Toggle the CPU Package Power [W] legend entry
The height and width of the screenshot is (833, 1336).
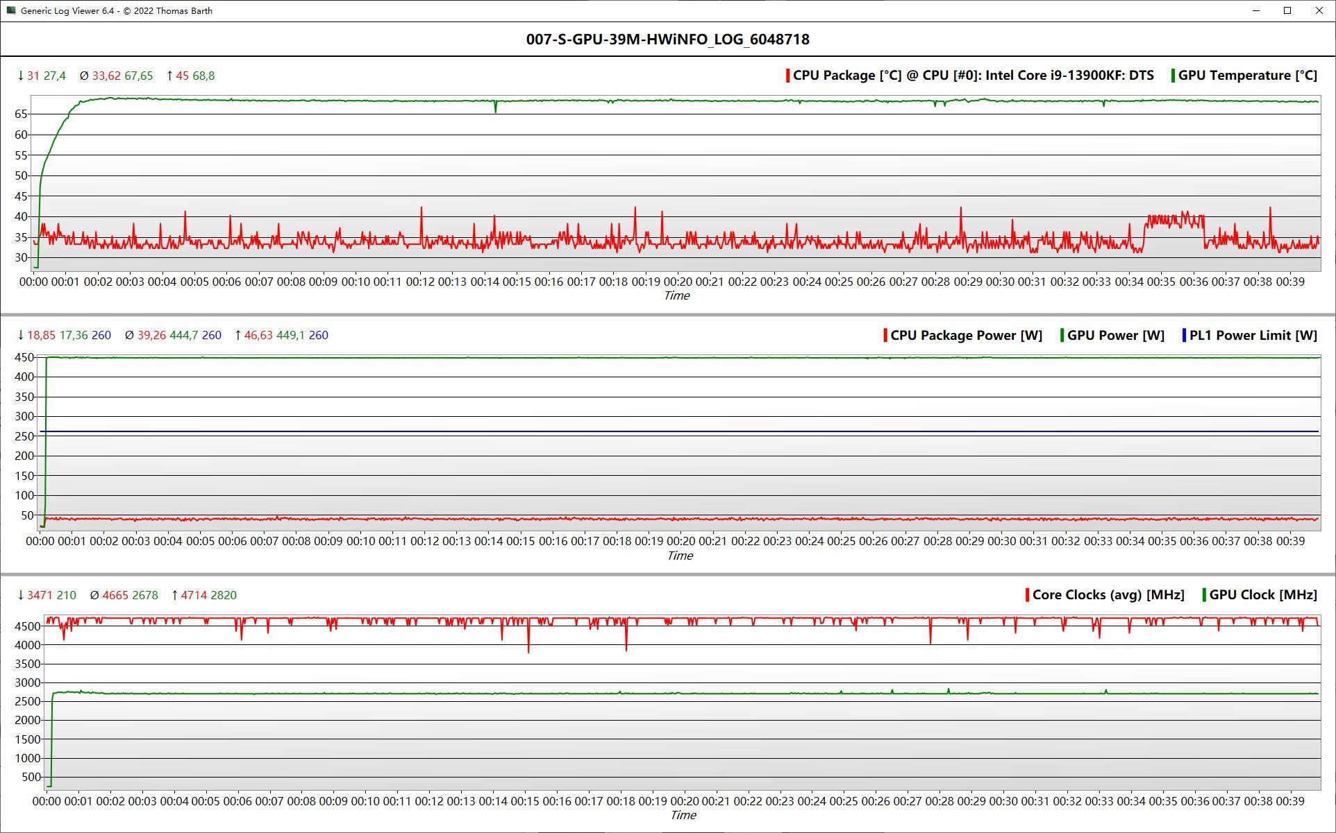[x=966, y=335]
